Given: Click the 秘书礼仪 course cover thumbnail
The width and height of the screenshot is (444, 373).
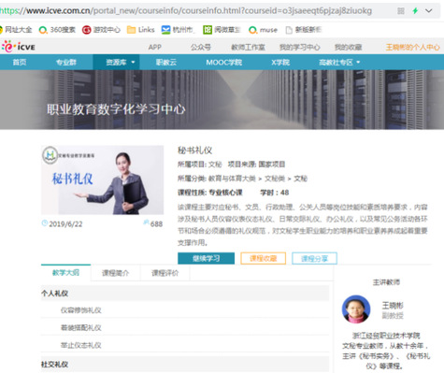Looking at the screenshot, I should (x=103, y=179).
